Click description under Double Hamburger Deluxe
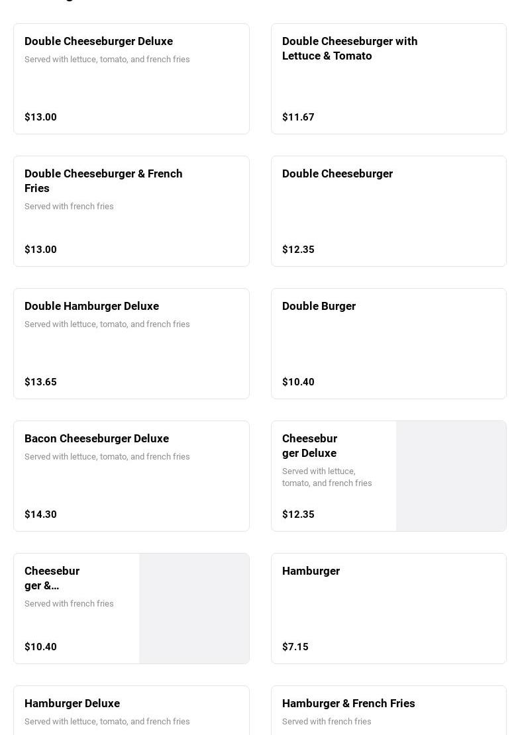Image resolution: width=520 pixels, height=735 pixels. pos(107,324)
